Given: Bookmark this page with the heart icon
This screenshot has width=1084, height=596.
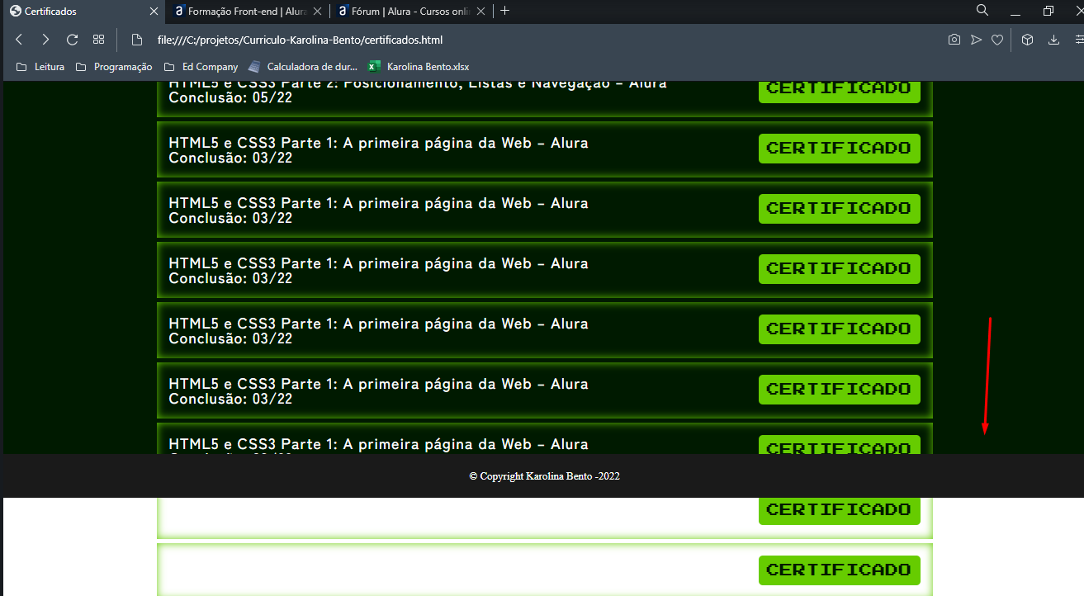Looking at the screenshot, I should [997, 40].
